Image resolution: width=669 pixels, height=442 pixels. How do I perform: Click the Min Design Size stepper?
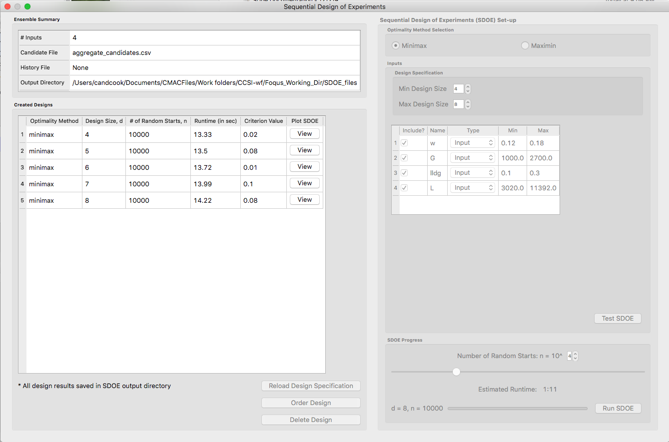468,89
